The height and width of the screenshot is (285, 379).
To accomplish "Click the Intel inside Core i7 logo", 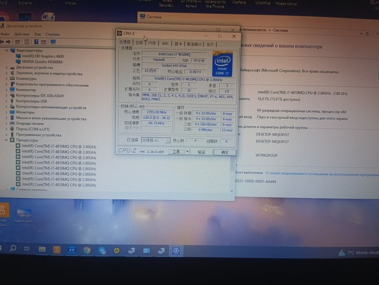I will [x=222, y=64].
